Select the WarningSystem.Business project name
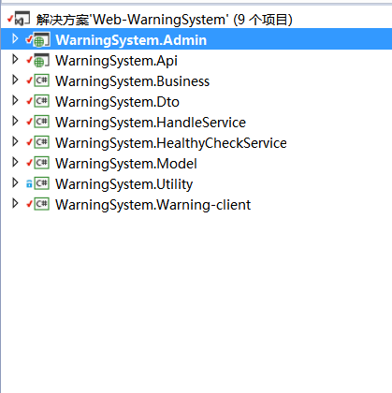 coord(132,81)
